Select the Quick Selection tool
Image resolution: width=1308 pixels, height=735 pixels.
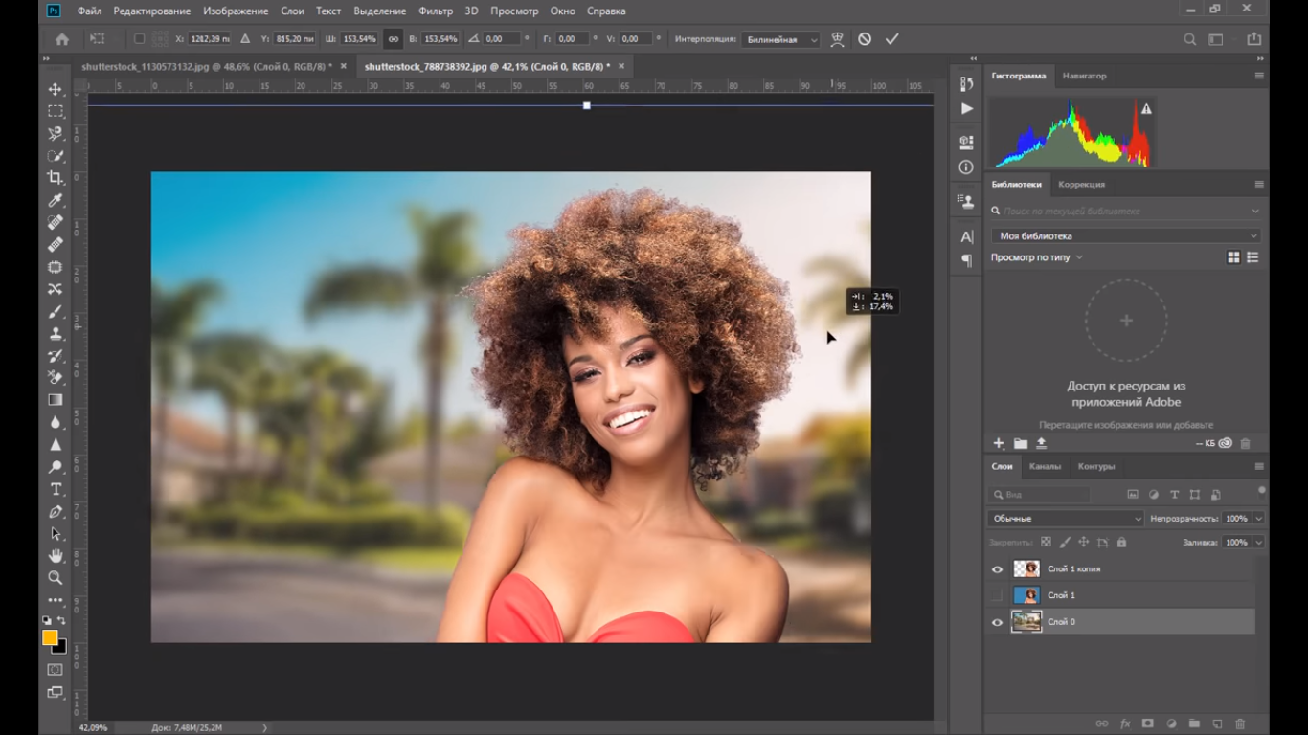(56, 156)
